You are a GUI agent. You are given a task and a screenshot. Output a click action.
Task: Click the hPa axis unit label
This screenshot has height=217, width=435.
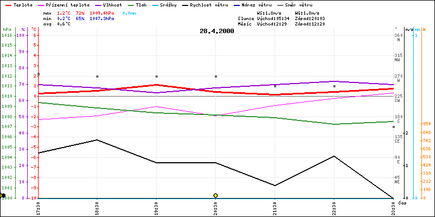coord(7,29)
